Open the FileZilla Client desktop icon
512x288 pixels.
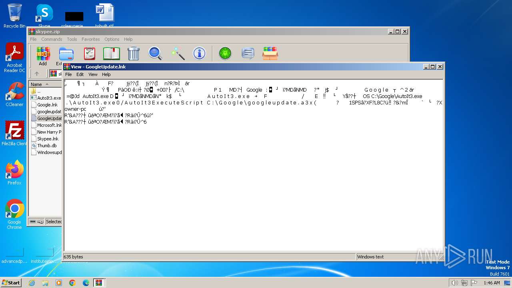click(14, 134)
